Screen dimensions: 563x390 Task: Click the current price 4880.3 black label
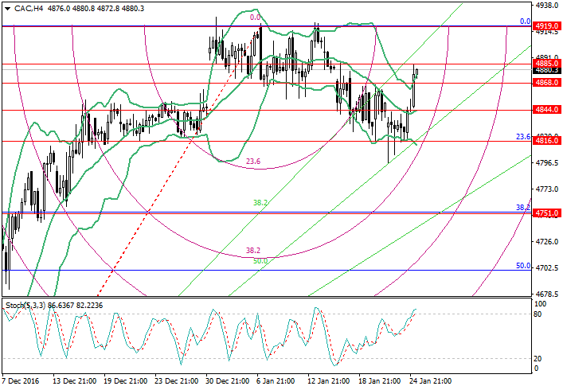click(547, 70)
